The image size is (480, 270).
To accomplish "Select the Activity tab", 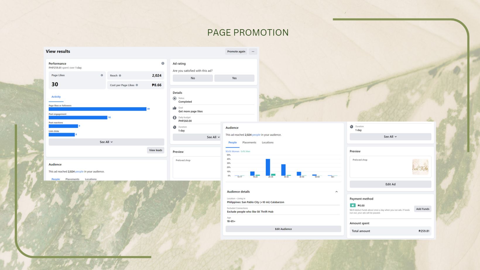I will pyautogui.click(x=56, y=97).
